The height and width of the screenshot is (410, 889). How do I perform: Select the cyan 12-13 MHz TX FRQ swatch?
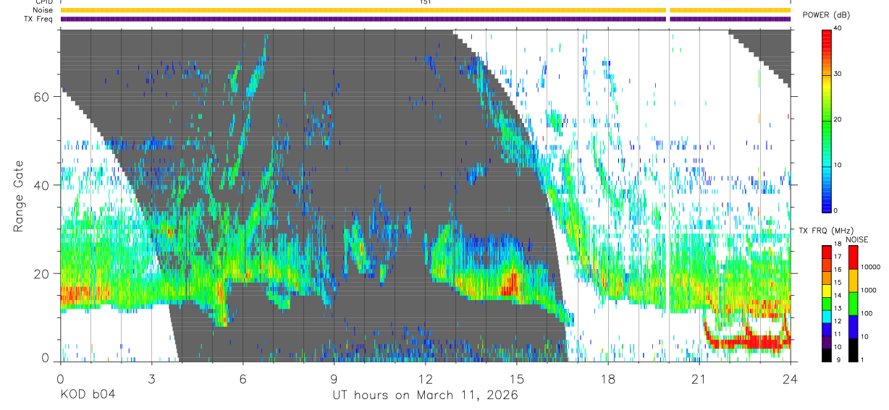point(827,316)
